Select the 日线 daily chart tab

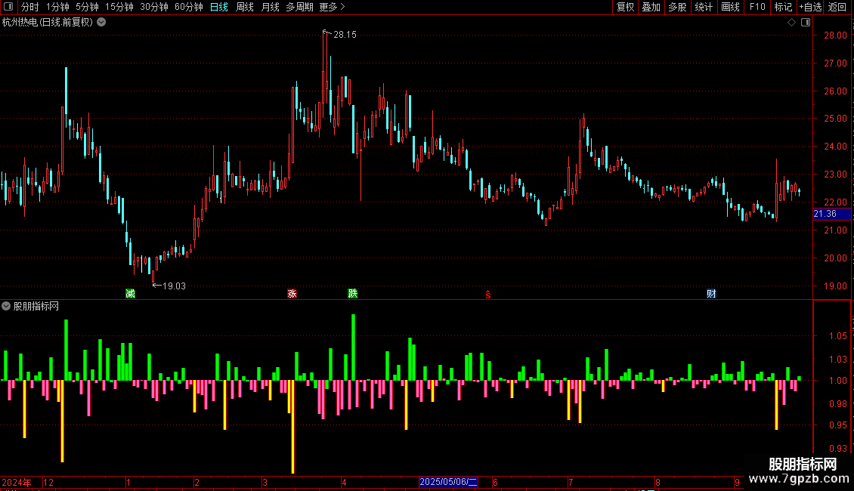[x=219, y=7]
